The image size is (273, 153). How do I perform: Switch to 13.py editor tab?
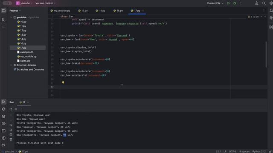point(83,11)
